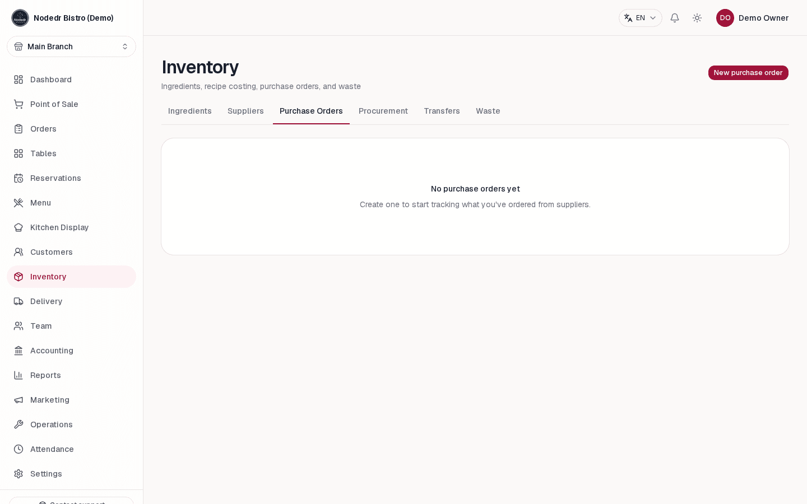Switch to the Ingredients tab
Image resolution: width=807 pixels, height=504 pixels.
(x=190, y=111)
